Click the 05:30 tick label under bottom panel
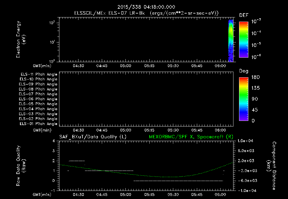This screenshot has width=288, height=199. coord(173,195)
